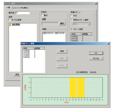Image resolution: width=115 pixels, height=110 pixels.
Task: Enable the すべての資源 checkbox
Action: (x=10, y=20)
